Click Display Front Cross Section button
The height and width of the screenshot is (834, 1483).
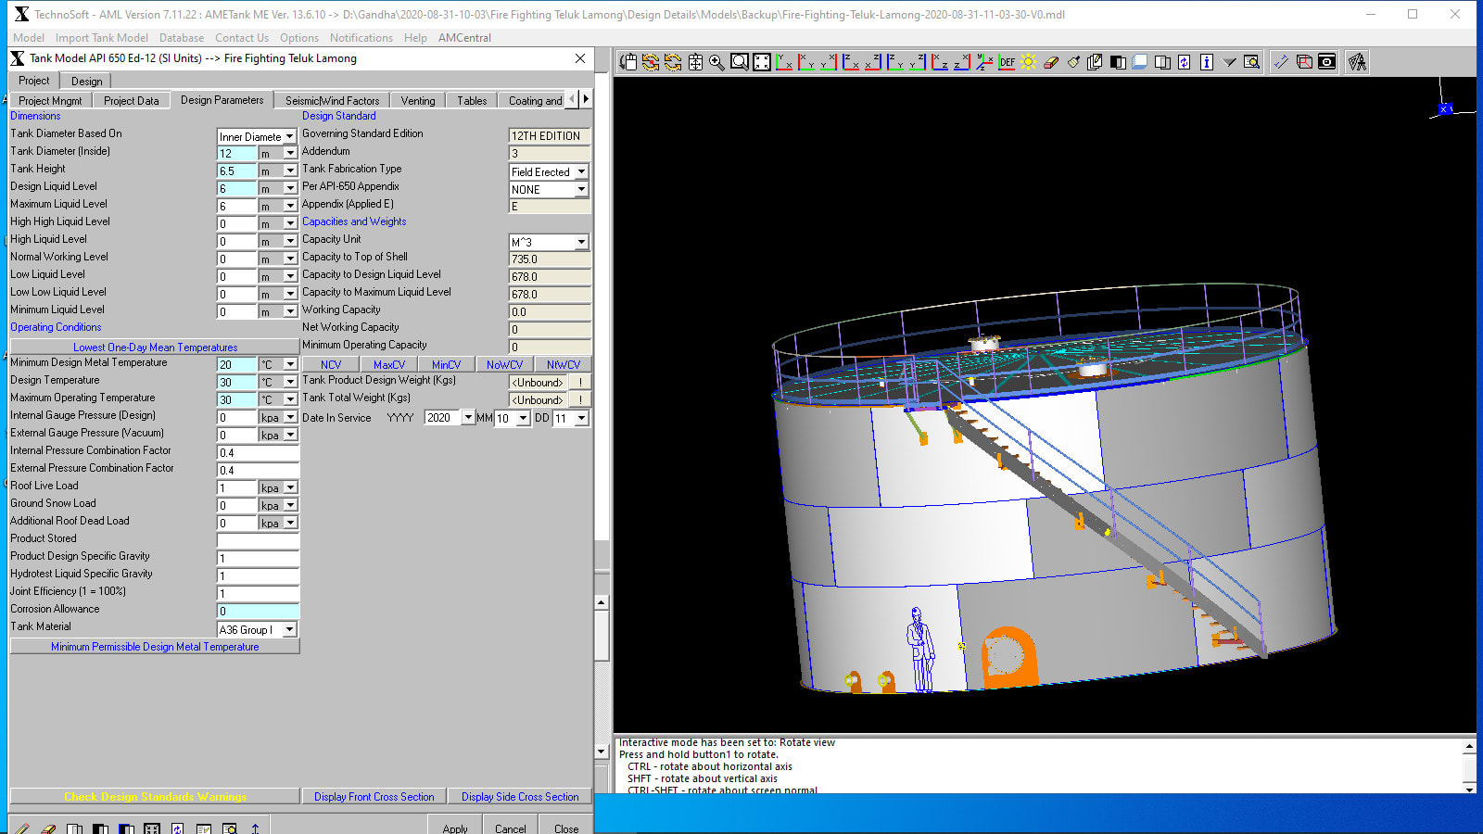(374, 797)
